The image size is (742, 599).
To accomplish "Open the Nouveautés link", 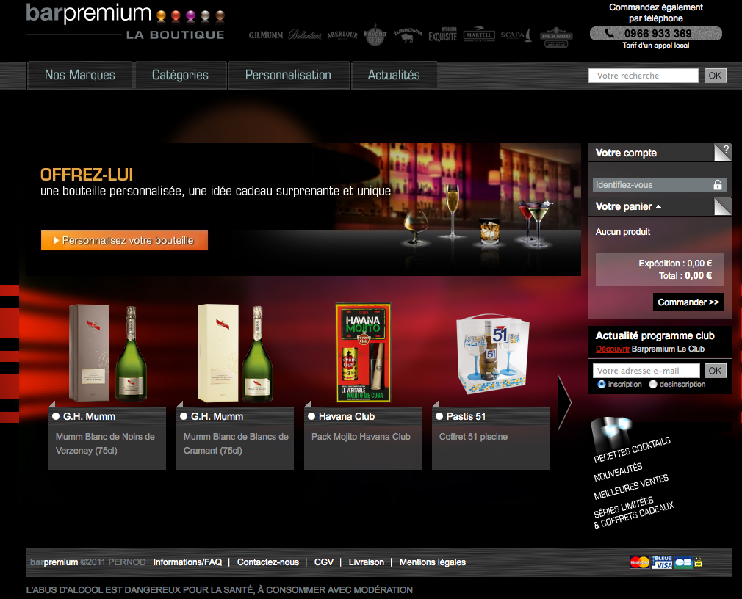I will 618,472.
